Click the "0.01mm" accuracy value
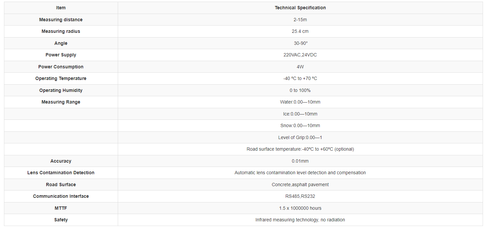This screenshot has width=485, height=228. tap(300, 161)
